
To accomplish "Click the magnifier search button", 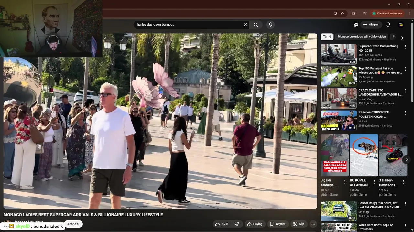I will [256, 25].
